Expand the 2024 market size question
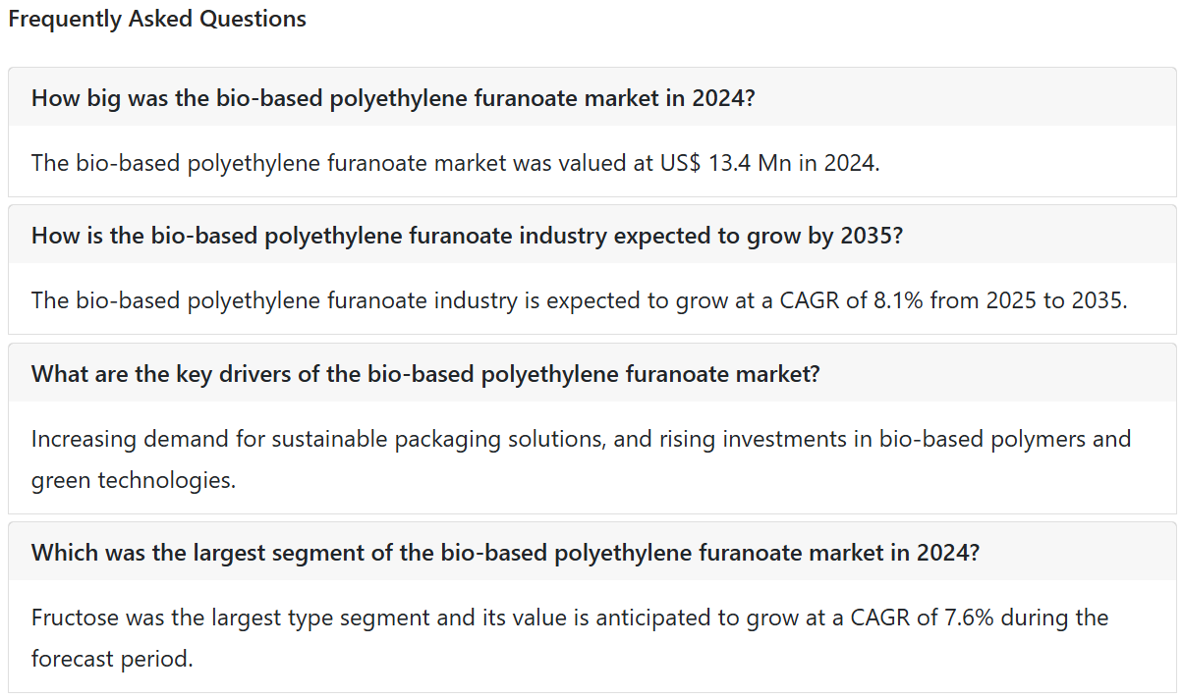Image resolution: width=1183 pixels, height=699 pixels. 591,97
